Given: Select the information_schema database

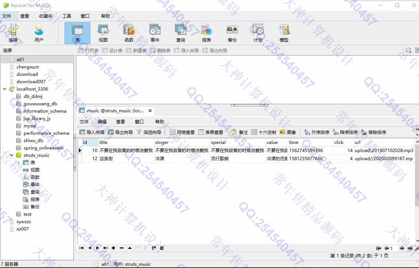Looking at the screenshot, I should point(45,111).
